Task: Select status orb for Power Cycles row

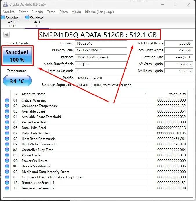Action: tap(7, 155)
